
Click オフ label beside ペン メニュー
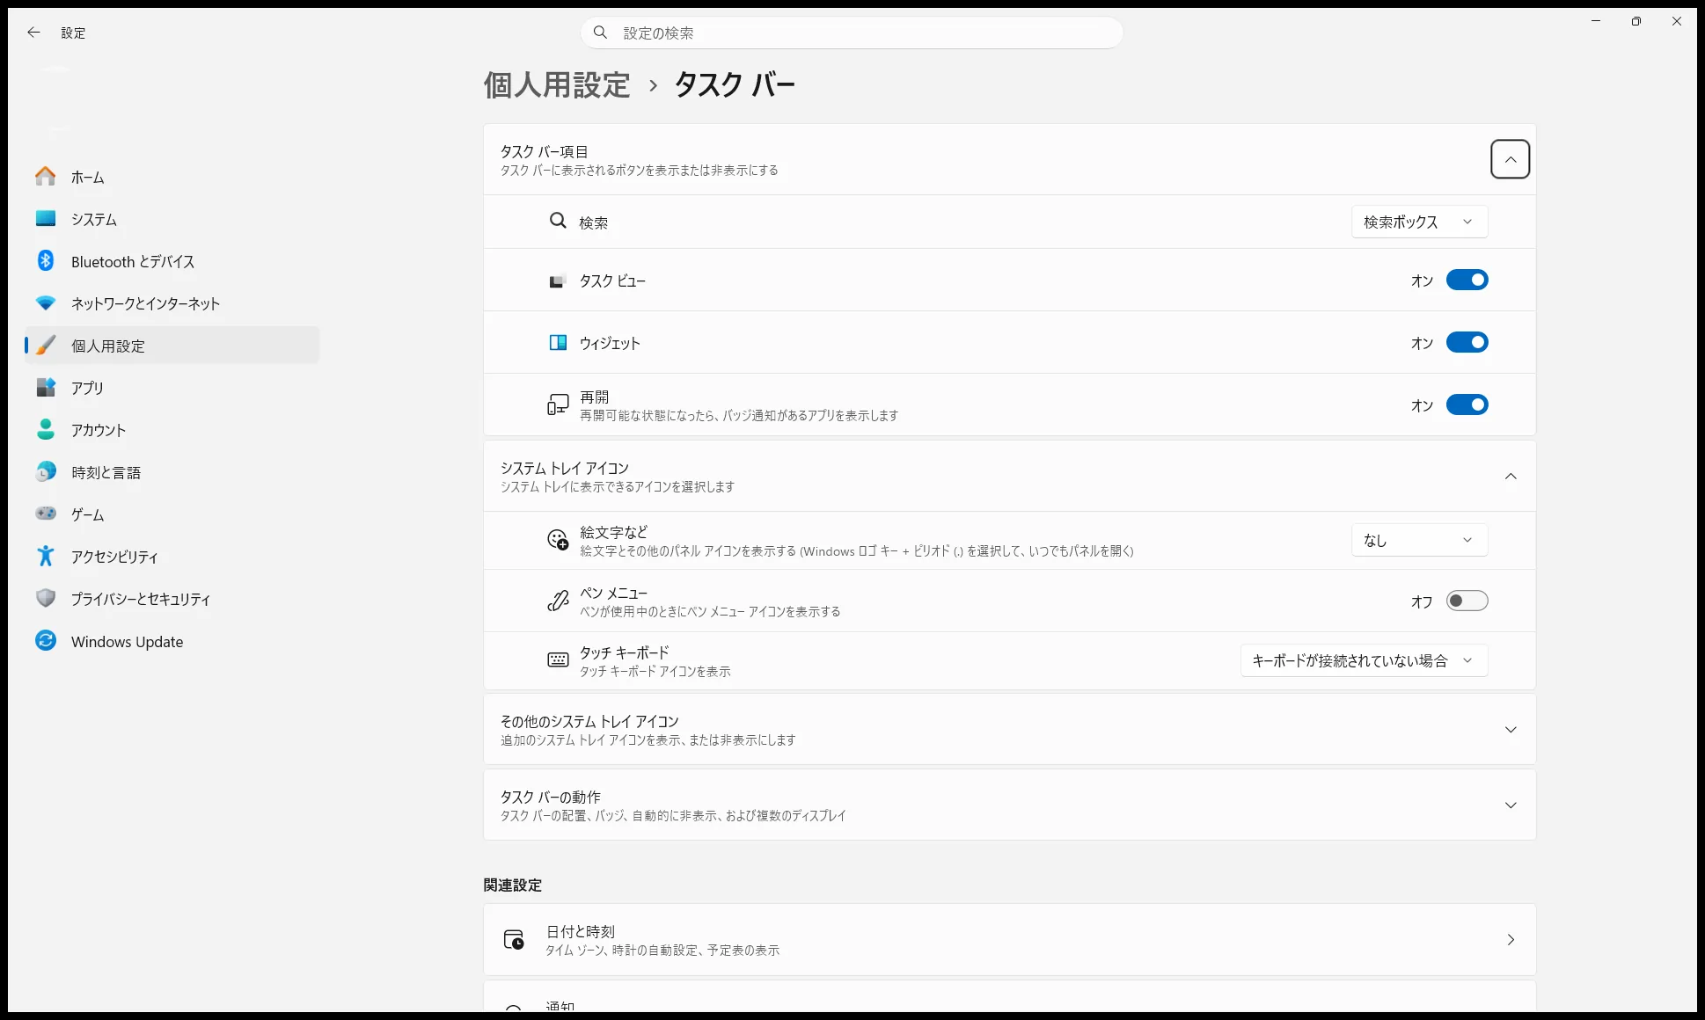click(x=1422, y=601)
